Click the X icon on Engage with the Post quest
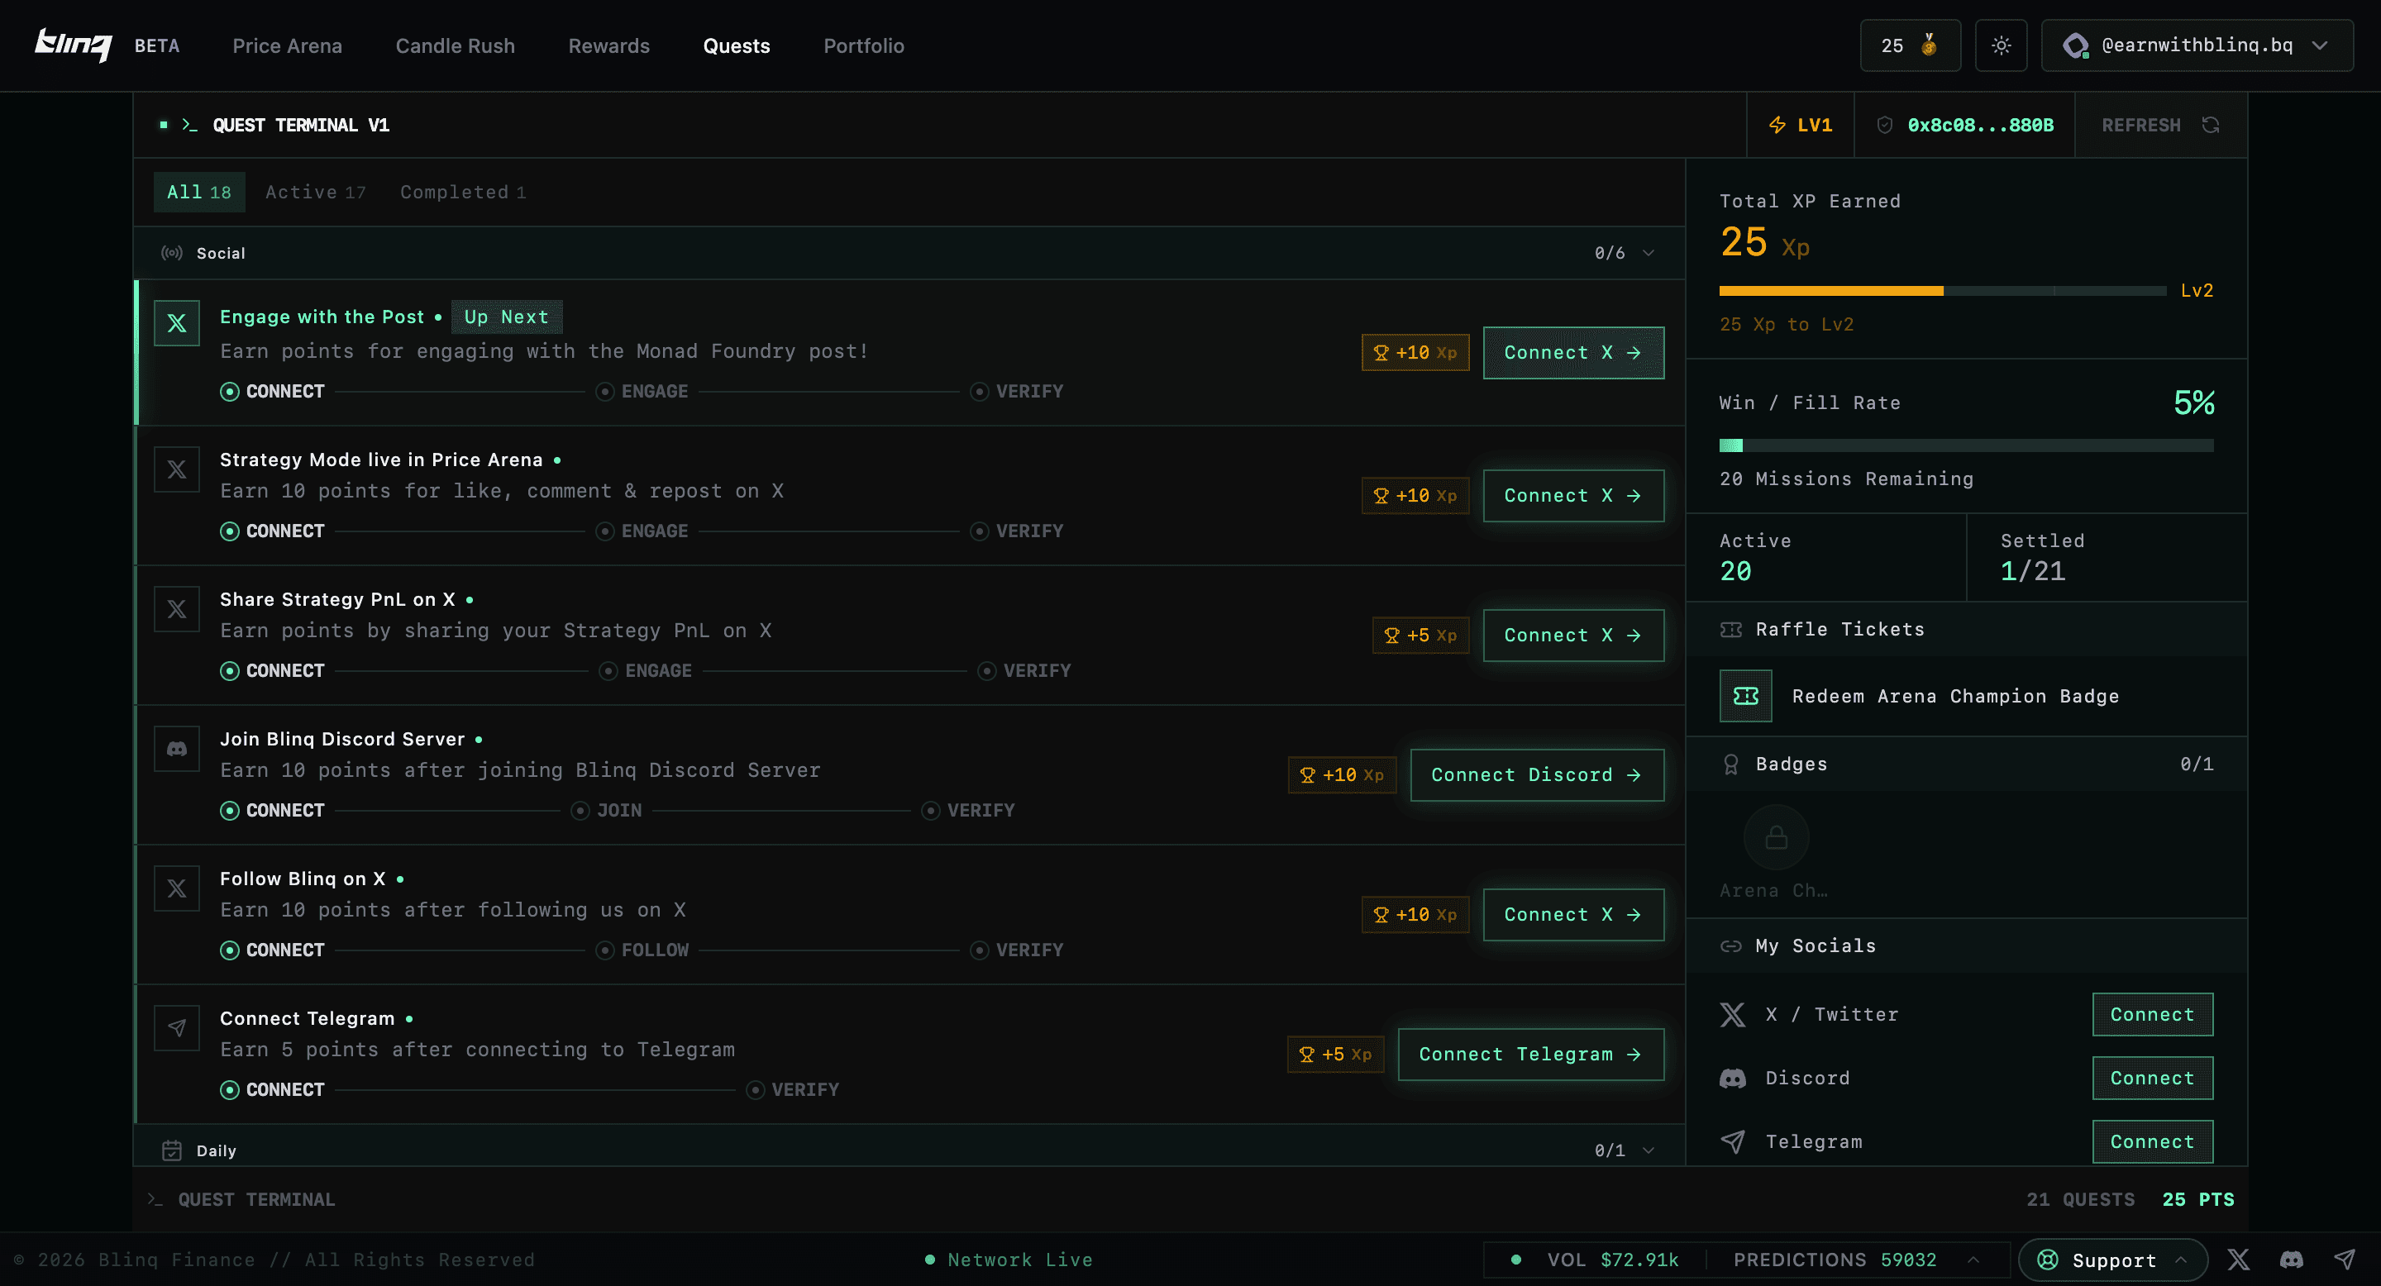 pyautogui.click(x=177, y=323)
